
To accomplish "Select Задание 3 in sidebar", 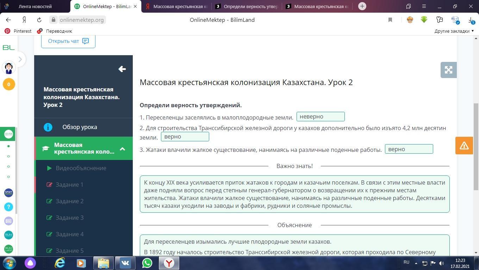I will tap(84, 218).
